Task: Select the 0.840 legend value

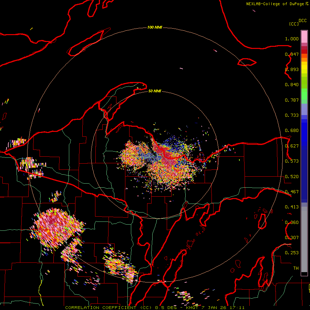Action: click(x=292, y=85)
